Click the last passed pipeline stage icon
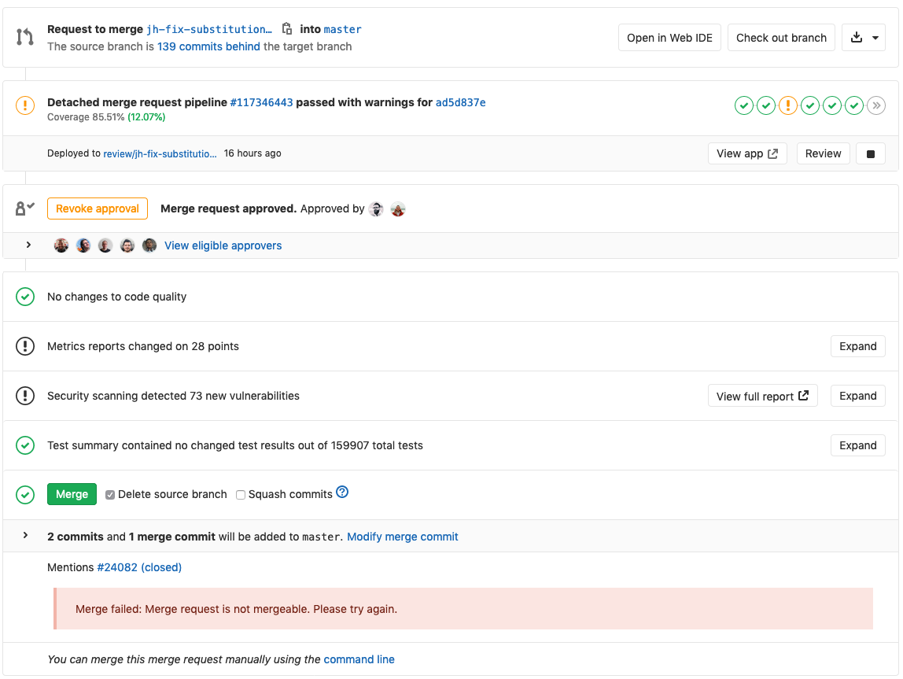 point(854,105)
